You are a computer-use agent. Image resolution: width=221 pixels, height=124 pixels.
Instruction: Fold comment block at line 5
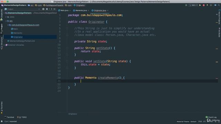67,28
